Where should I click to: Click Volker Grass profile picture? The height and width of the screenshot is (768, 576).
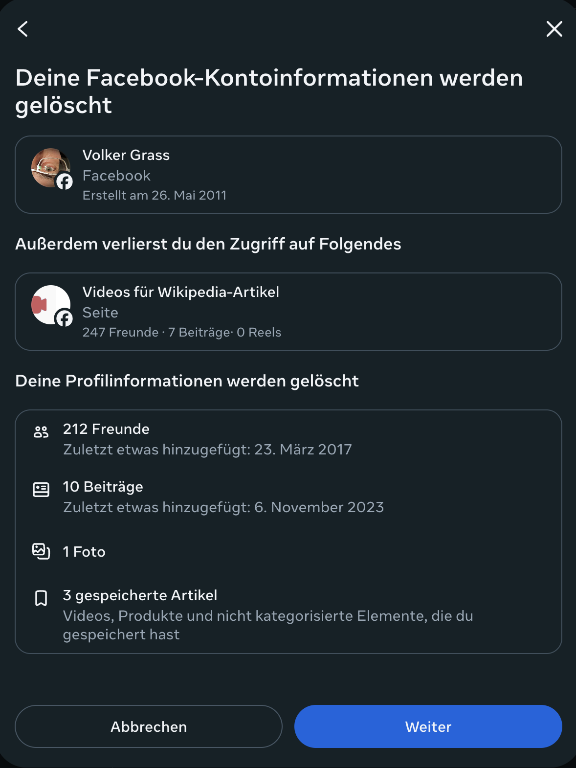pos(49,167)
